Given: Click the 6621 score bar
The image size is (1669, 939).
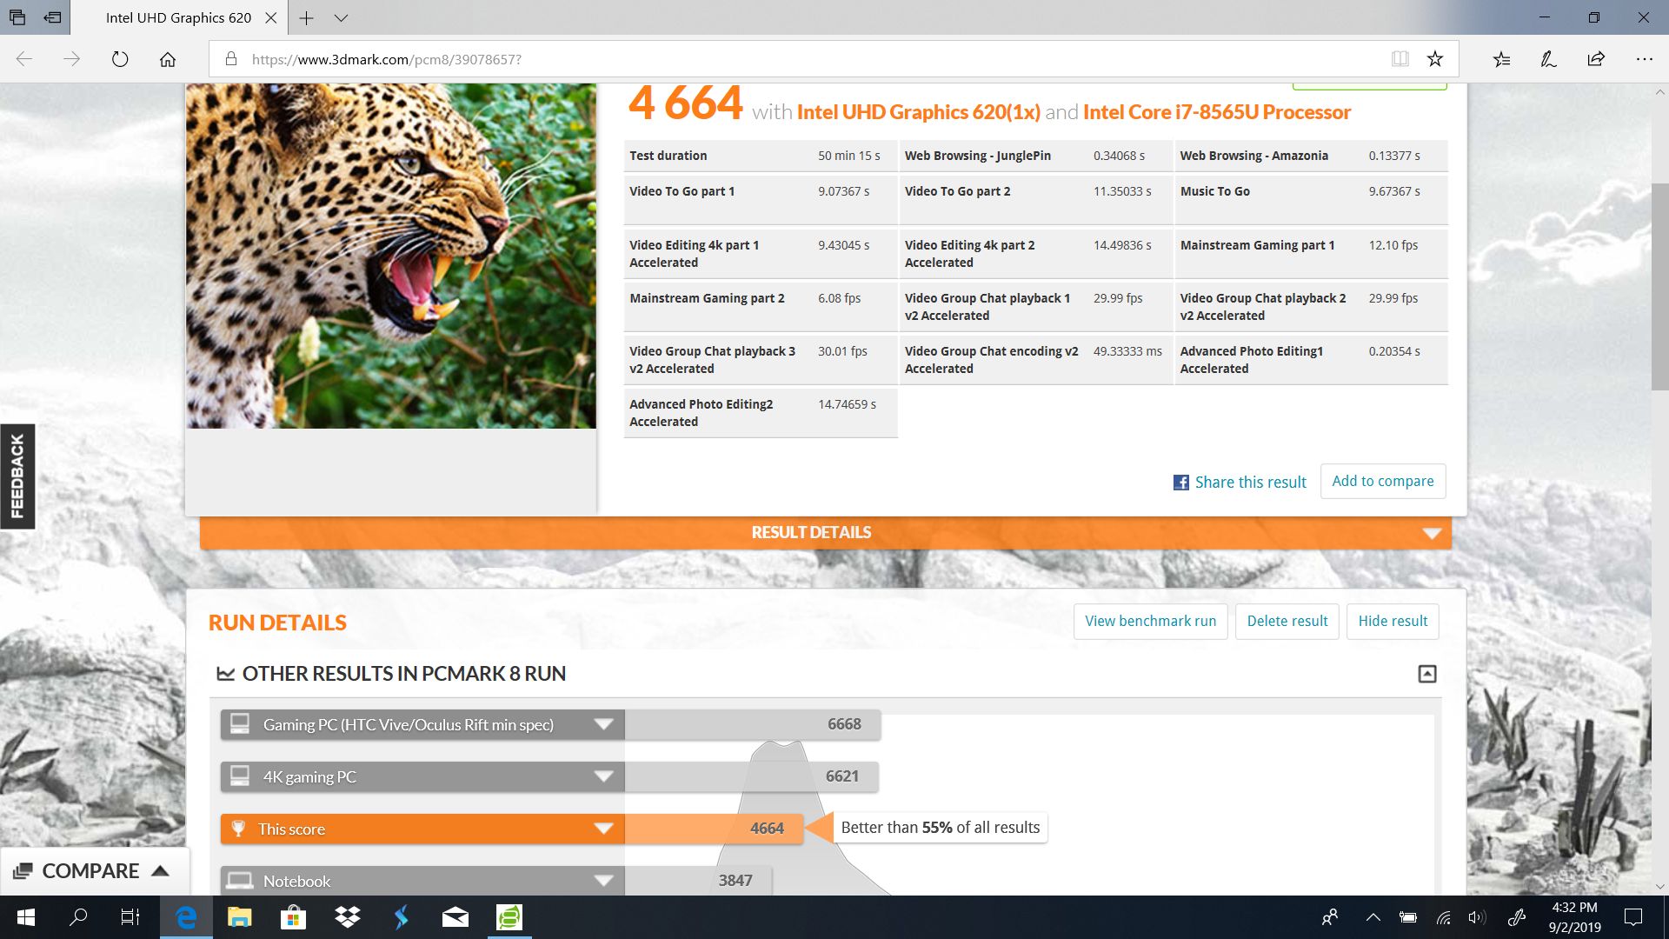Looking at the screenshot, I should click(x=751, y=776).
